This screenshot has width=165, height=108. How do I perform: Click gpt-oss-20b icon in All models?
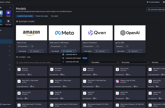click(150, 81)
